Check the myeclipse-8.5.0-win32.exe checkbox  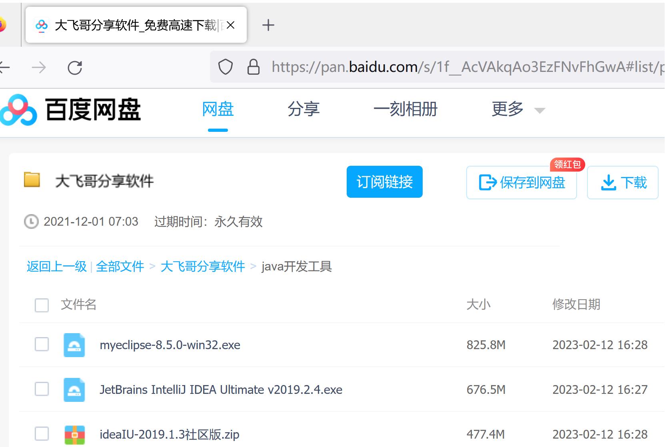click(42, 344)
